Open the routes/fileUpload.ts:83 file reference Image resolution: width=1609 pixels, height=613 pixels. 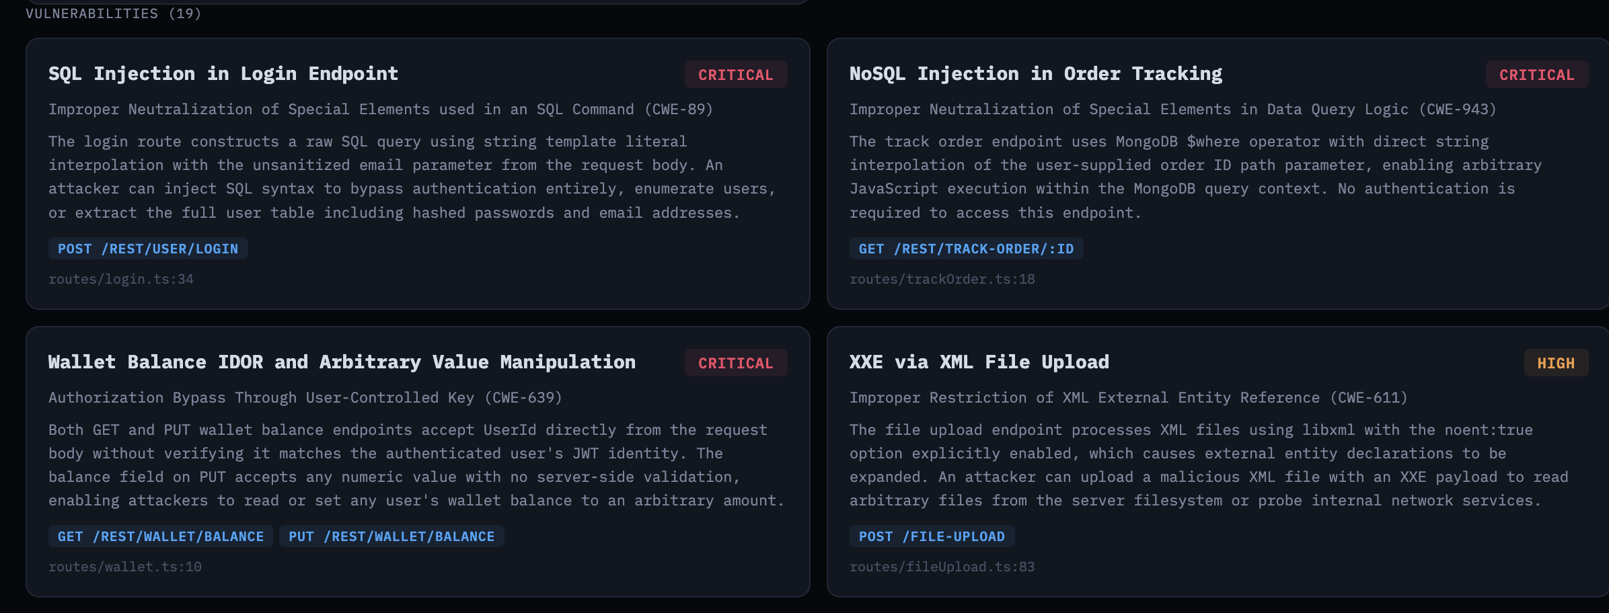[x=942, y=567]
